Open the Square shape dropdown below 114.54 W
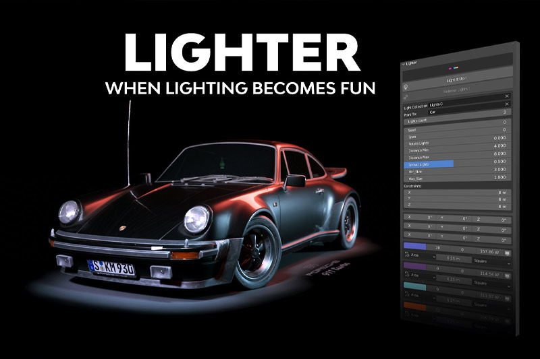 (491, 284)
